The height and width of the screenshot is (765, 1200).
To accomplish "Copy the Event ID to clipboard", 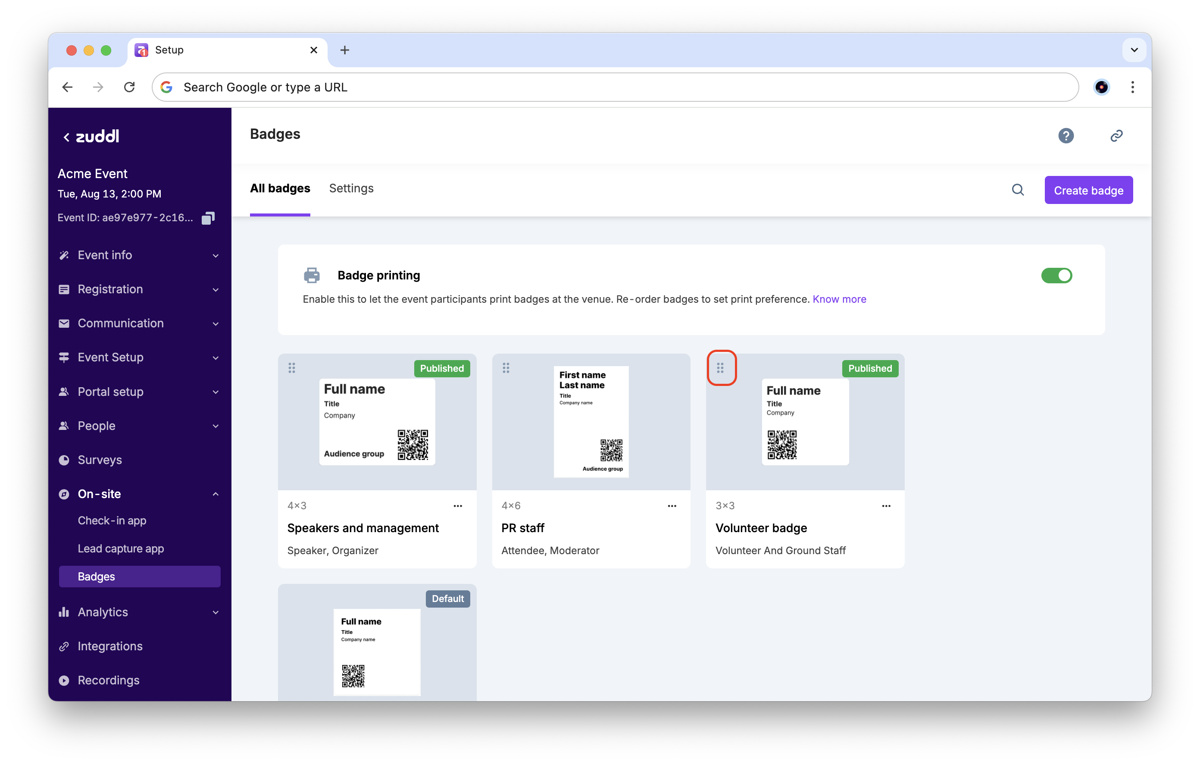I will point(208,218).
